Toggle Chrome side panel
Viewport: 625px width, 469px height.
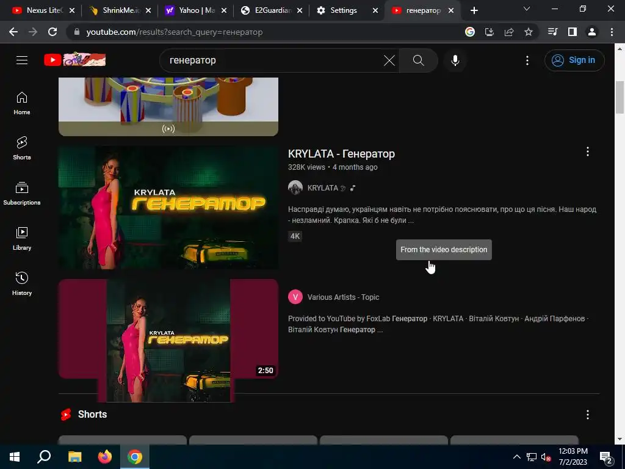(573, 32)
